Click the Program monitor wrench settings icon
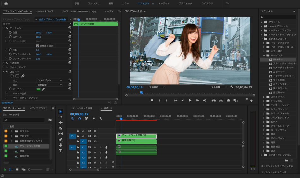The width and height of the screenshot is (300, 178). pos(232,87)
